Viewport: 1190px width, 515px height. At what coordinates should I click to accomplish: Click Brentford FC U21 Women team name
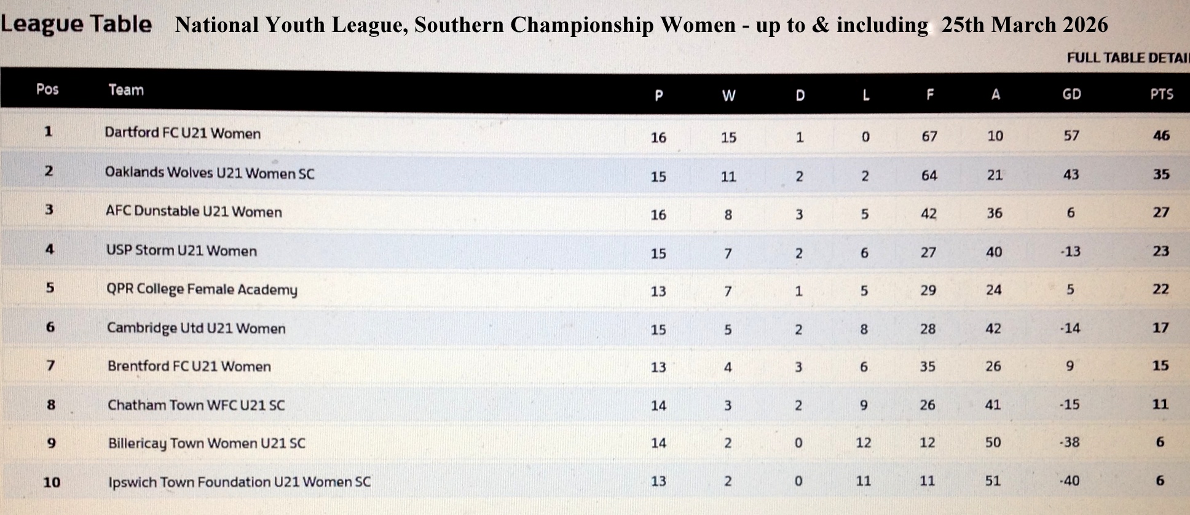pos(189,366)
